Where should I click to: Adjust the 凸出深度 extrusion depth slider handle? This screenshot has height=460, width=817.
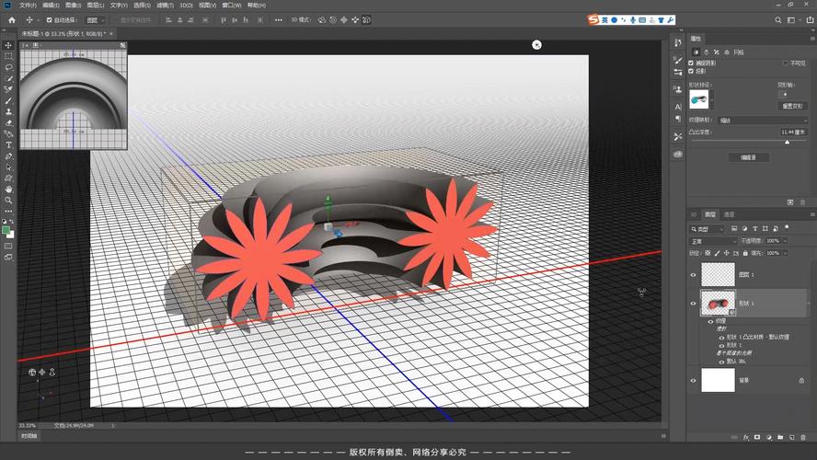coord(787,142)
